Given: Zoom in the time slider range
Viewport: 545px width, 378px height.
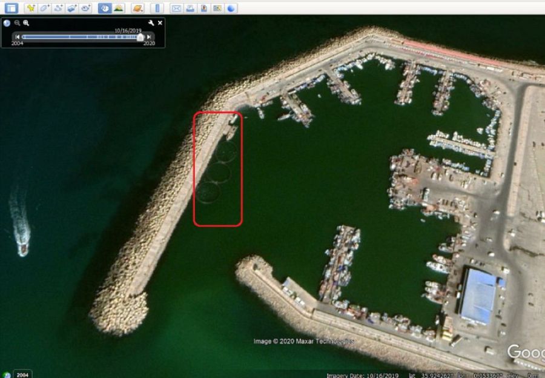Looking at the screenshot, I should coord(26,23).
